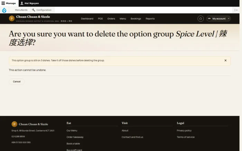Click the warning message about 3 dishes
Viewport: 242px width, 151px height.
pos(58,60)
